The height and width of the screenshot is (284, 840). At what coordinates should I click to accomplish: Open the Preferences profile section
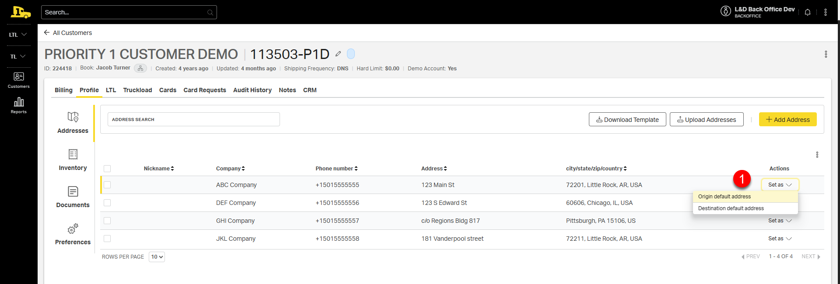pos(73,234)
